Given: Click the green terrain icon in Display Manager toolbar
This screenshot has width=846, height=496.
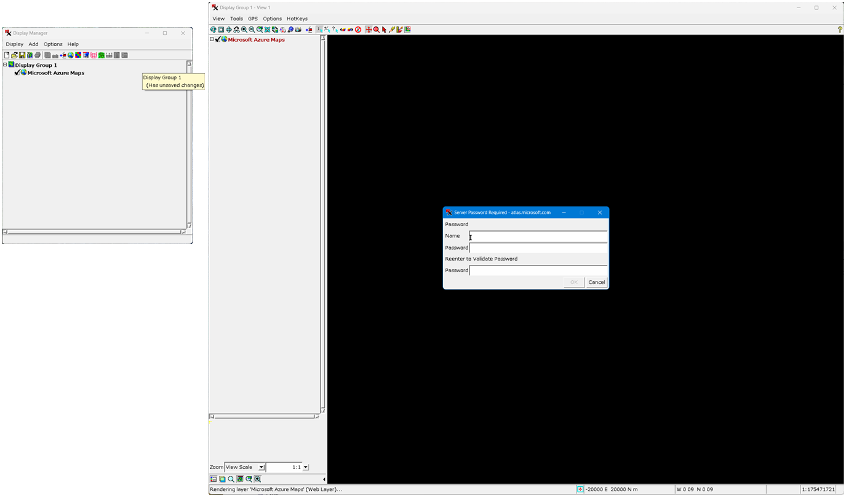Looking at the screenshot, I should click(x=101, y=55).
